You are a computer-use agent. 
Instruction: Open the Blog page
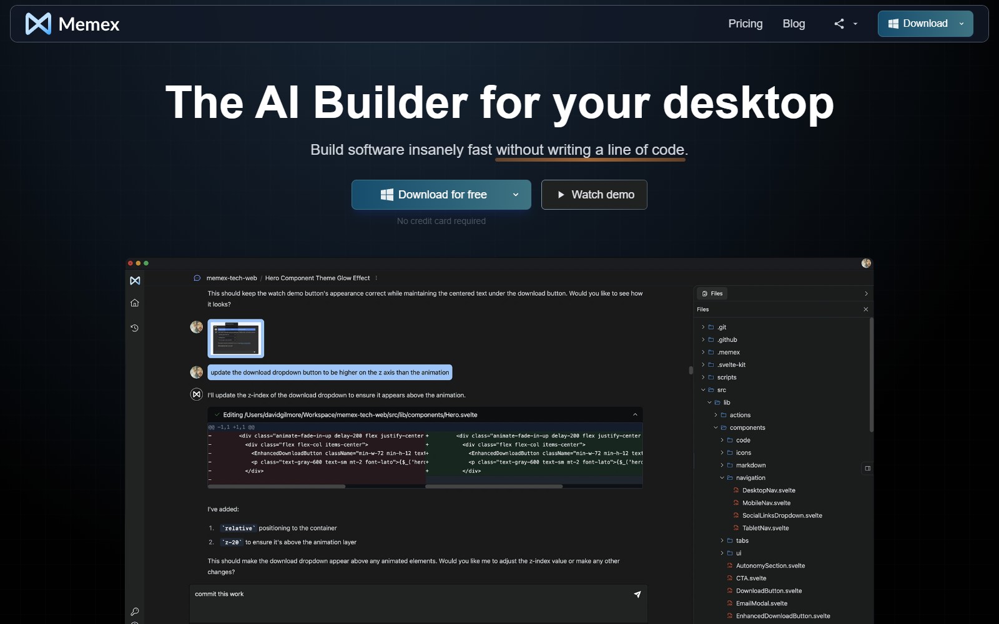tap(794, 24)
